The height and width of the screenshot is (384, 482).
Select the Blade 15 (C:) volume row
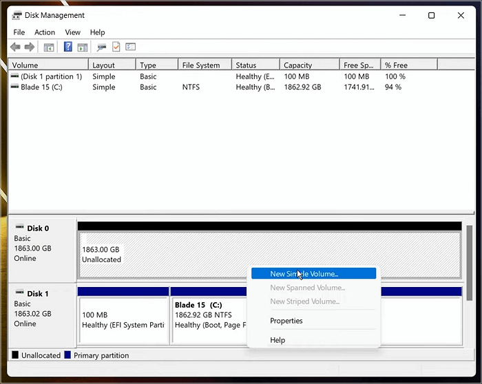coord(41,87)
